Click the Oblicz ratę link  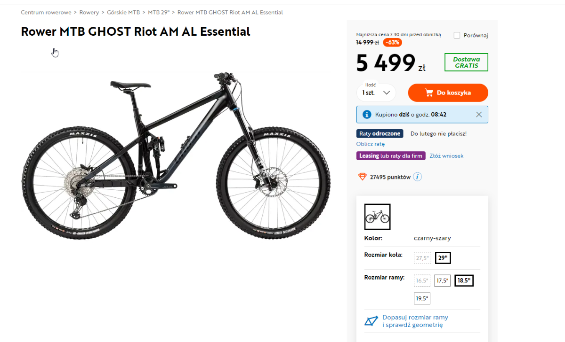371,144
